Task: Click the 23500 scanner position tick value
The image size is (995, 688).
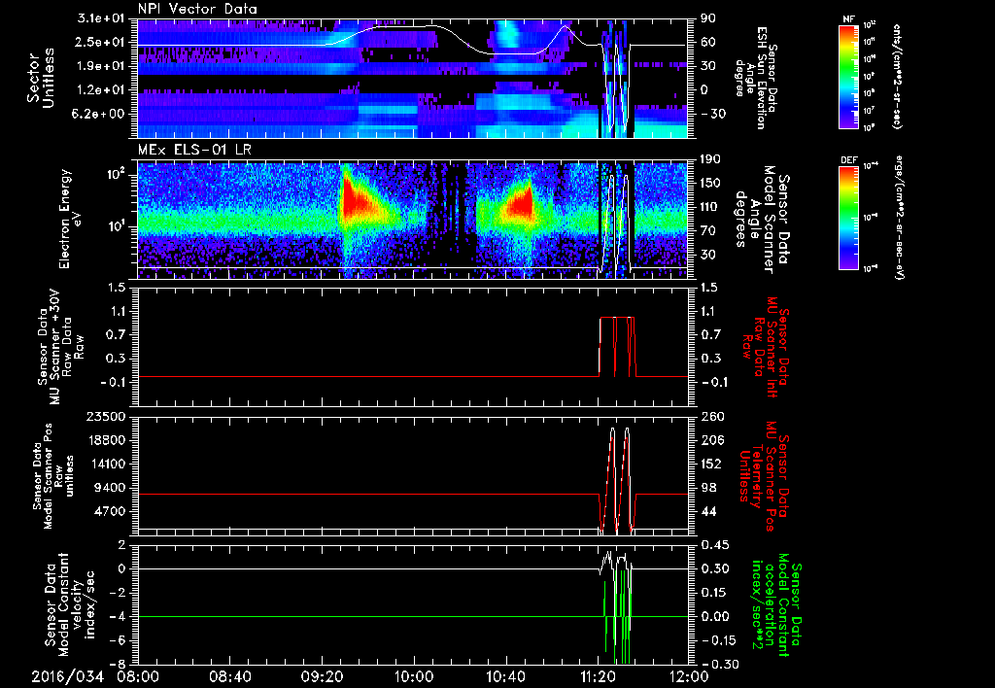Action: pos(107,416)
